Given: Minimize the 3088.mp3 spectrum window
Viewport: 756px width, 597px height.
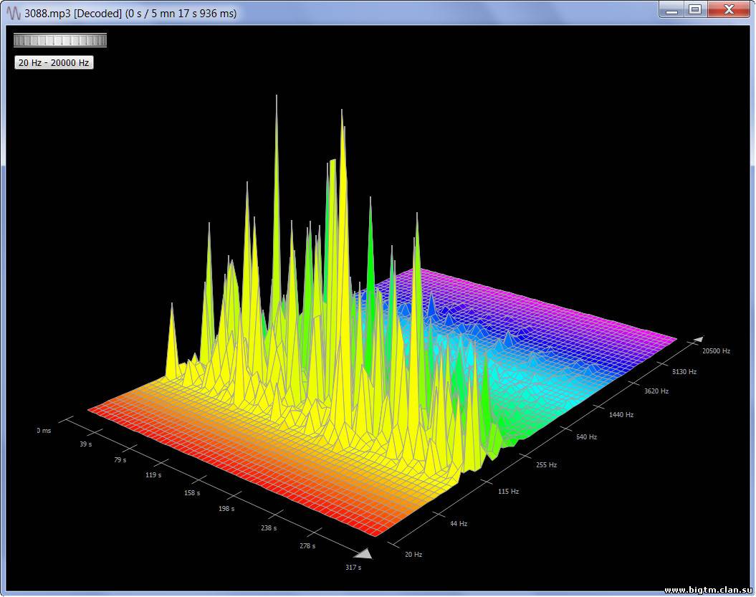Looking at the screenshot, I should [671, 9].
